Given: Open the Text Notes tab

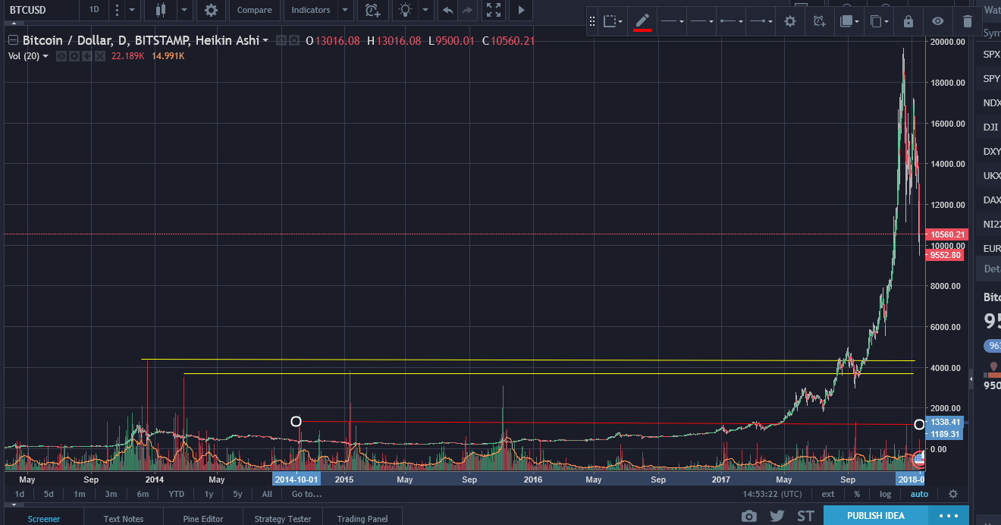Looking at the screenshot, I should tap(124, 518).
